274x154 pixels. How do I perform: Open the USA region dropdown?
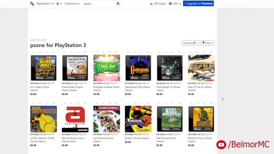click(x=175, y=4)
